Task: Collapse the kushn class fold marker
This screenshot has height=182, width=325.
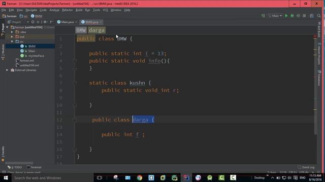Action: pyautogui.click(x=75, y=83)
